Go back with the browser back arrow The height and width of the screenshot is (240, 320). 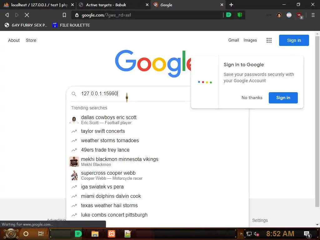[7, 15]
